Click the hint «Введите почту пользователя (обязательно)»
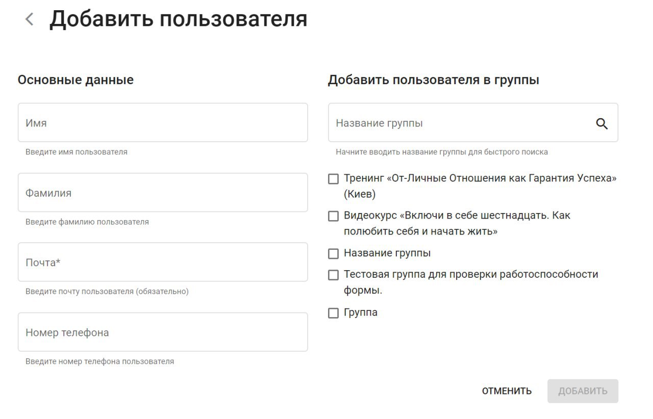 click(x=107, y=292)
